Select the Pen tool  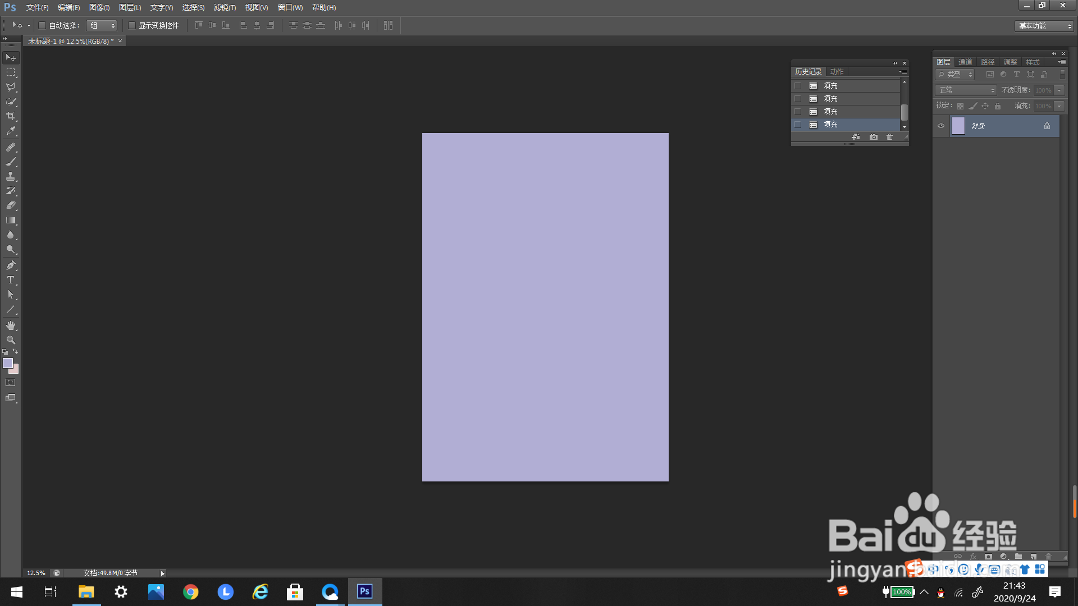click(x=11, y=265)
